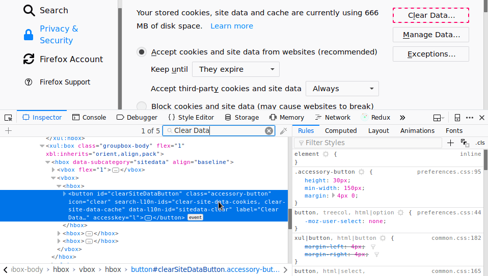Open the Memory tab

pyautogui.click(x=287, y=118)
